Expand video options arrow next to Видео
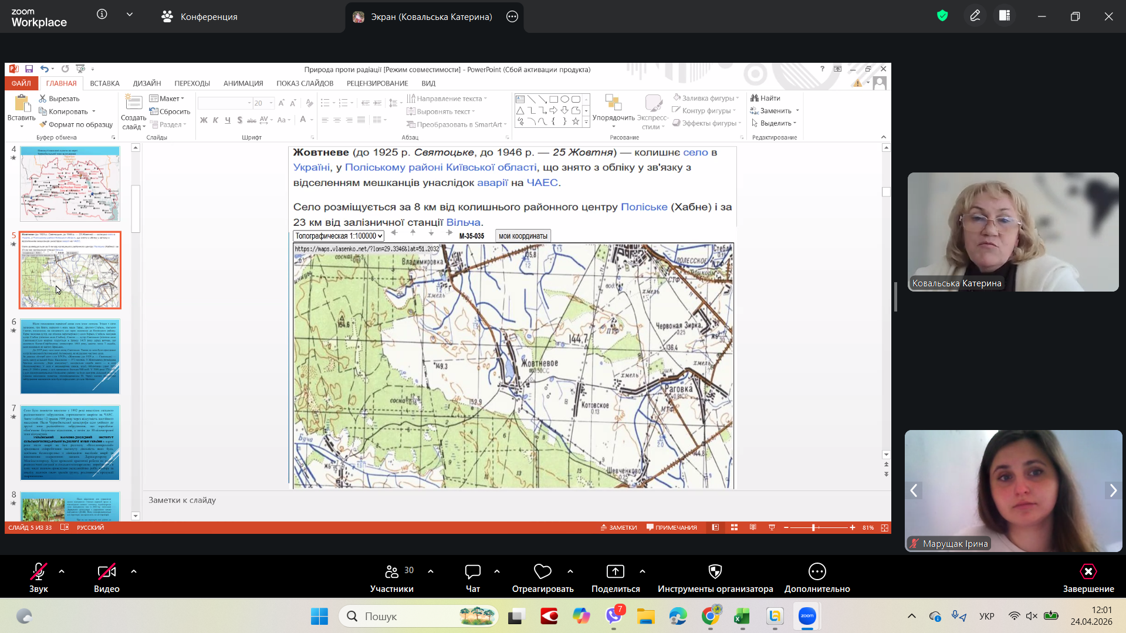 click(x=134, y=571)
